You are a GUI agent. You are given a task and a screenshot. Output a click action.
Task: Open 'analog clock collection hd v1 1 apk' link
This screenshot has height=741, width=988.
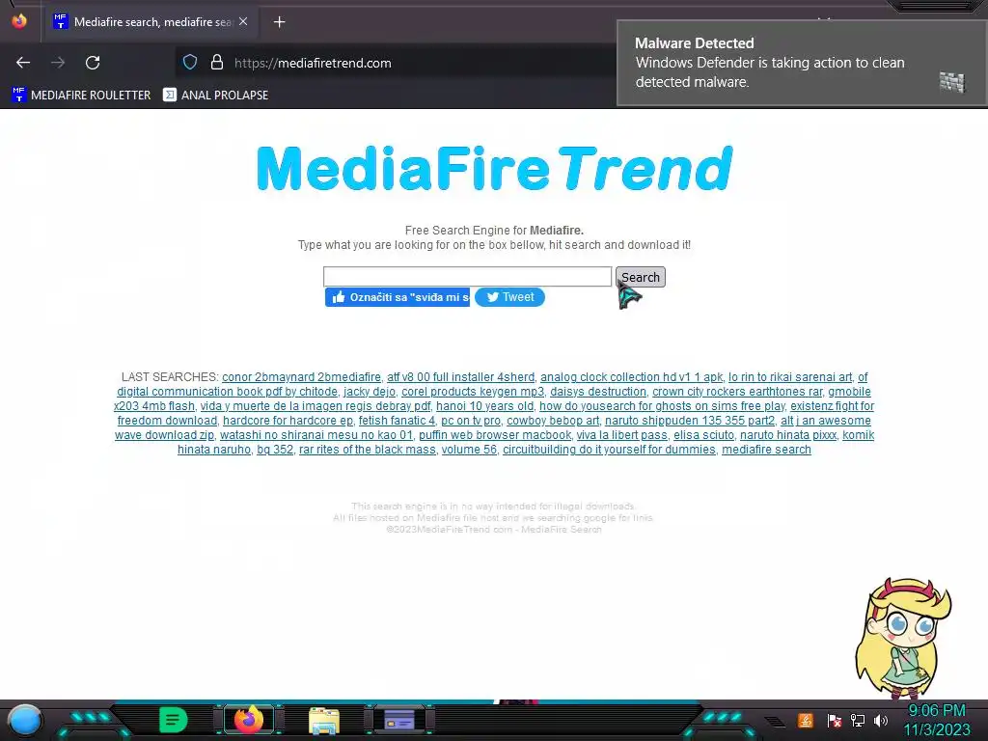point(631,377)
